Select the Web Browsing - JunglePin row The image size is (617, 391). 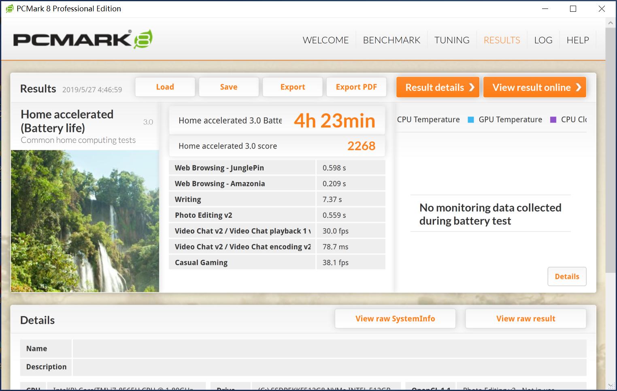tap(277, 168)
